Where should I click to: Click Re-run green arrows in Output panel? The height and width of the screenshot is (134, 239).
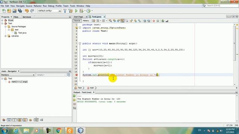pos(74,96)
